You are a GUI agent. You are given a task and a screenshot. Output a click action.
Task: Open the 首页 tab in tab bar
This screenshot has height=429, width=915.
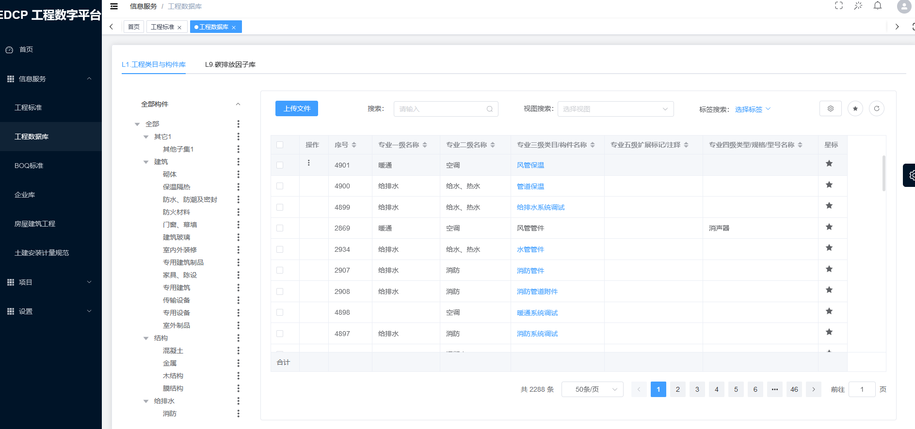click(x=133, y=27)
